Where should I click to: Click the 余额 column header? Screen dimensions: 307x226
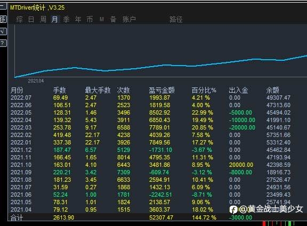[272, 90]
